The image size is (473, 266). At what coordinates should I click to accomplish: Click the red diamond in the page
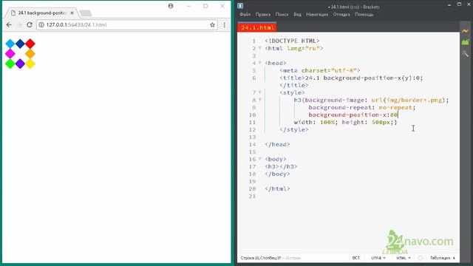pos(30,44)
